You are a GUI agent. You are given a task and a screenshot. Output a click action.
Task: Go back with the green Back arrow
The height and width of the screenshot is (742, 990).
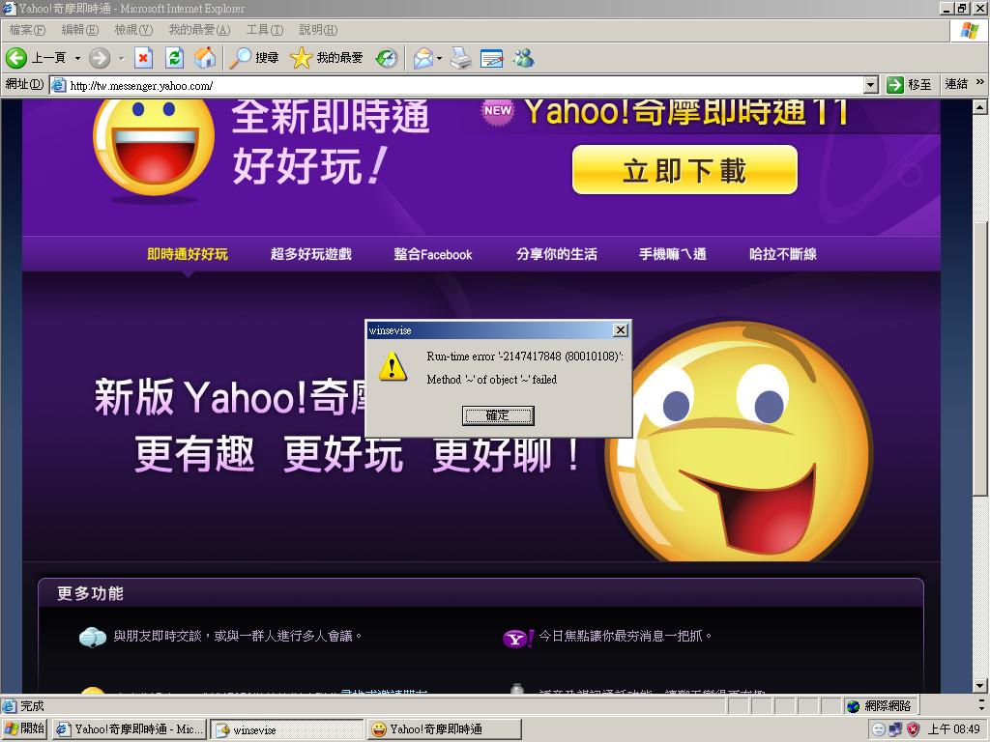click(15, 58)
